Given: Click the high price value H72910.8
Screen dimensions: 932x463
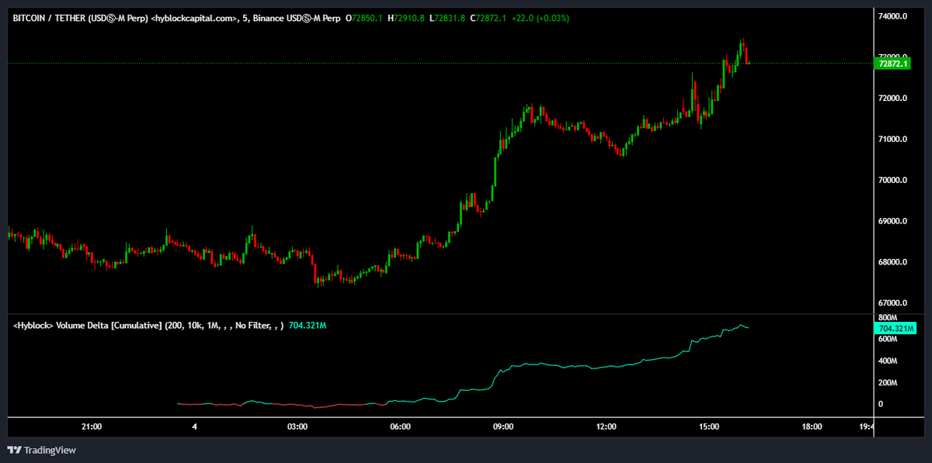Looking at the screenshot, I should 409,18.
